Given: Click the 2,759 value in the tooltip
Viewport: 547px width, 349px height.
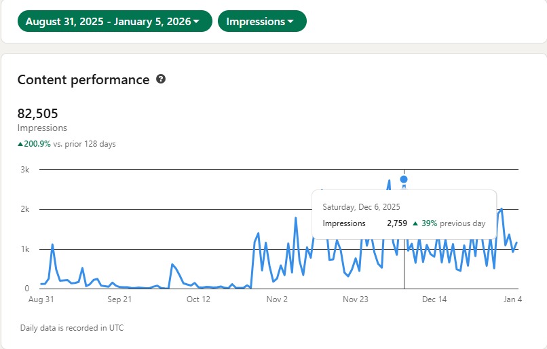Looking at the screenshot, I should tap(397, 223).
